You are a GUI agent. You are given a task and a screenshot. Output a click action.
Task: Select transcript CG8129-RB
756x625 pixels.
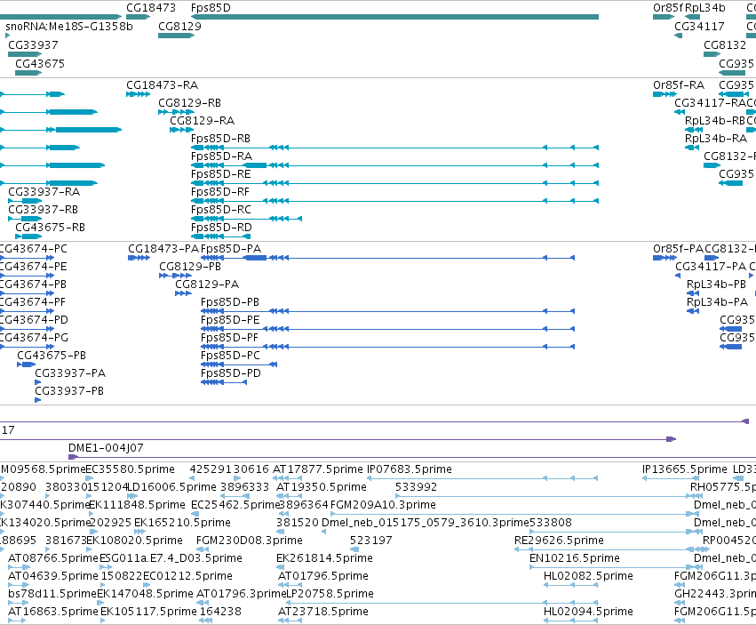(x=189, y=103)
